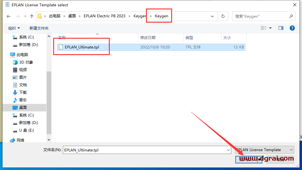
Task: Open the 视频 folder
Action: click(x=20, y=70)
